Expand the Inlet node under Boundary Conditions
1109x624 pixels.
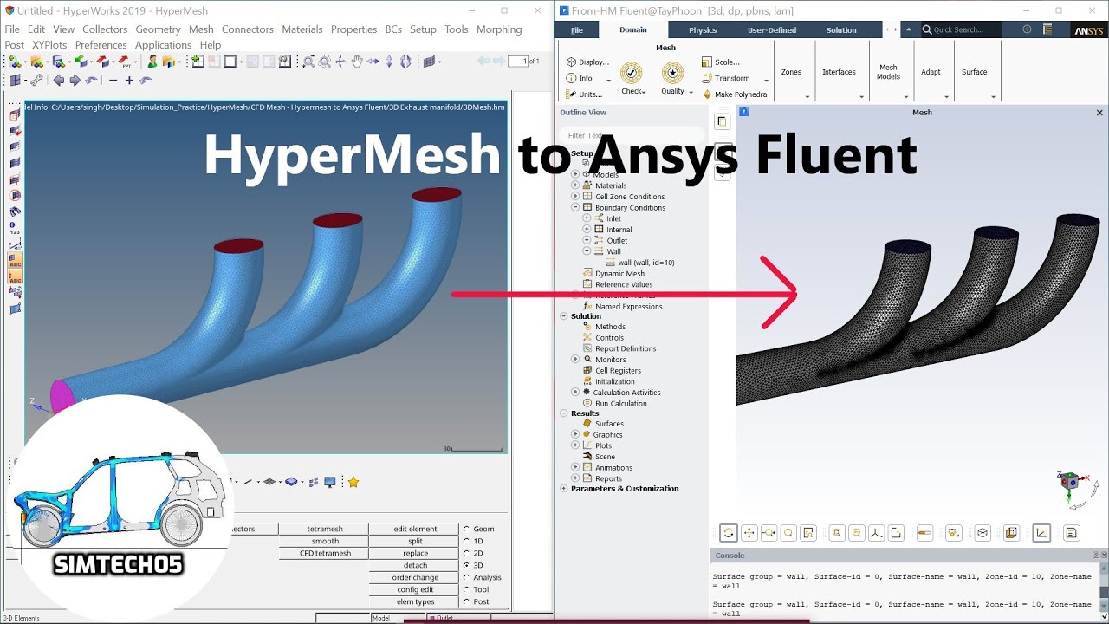(587, 218)
